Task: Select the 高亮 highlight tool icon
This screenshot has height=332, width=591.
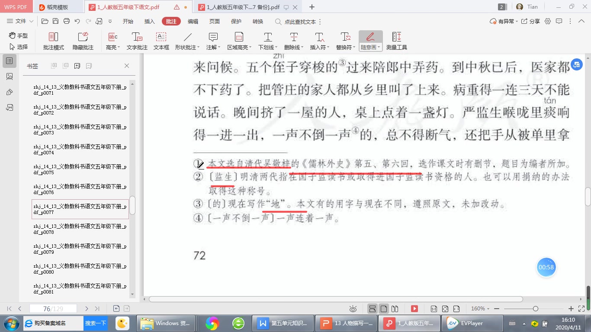Action: coord(112,37)
